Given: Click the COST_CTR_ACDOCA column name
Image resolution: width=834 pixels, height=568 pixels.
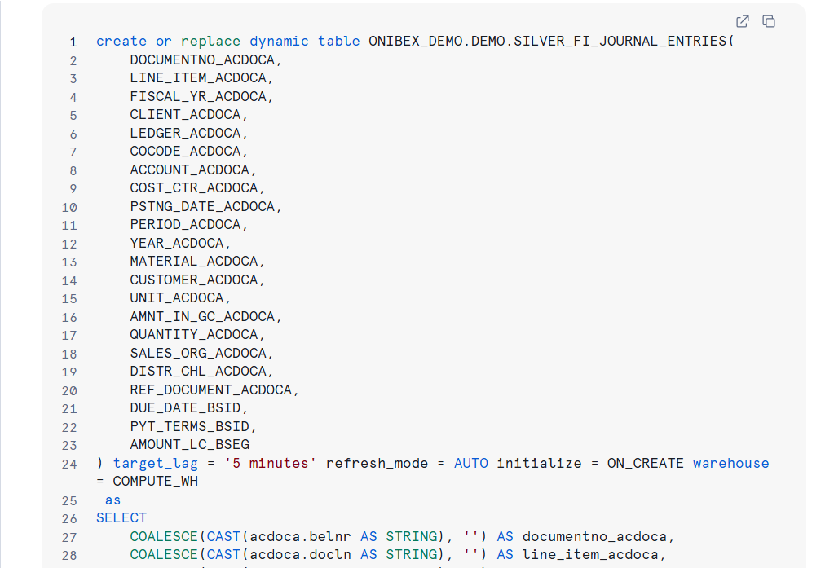Looking at the screenshot, I should click(197, 188).
